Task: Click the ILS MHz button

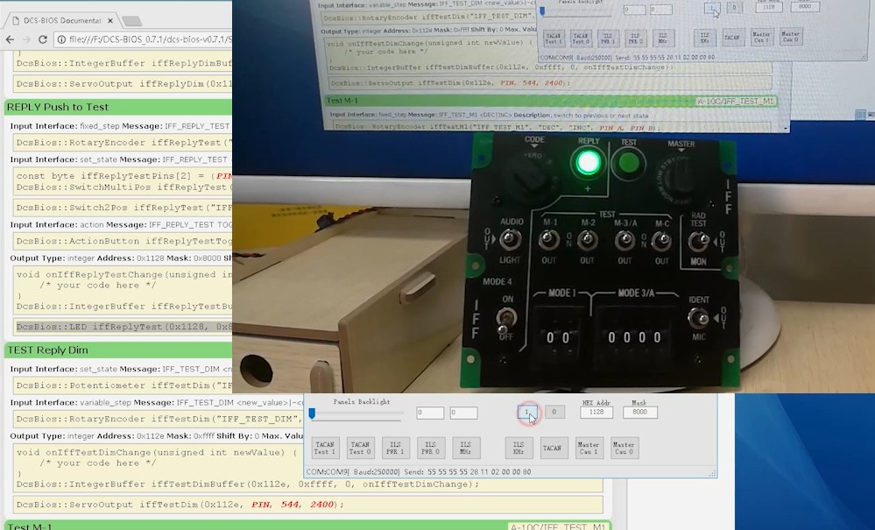Action: click(466, 448)
